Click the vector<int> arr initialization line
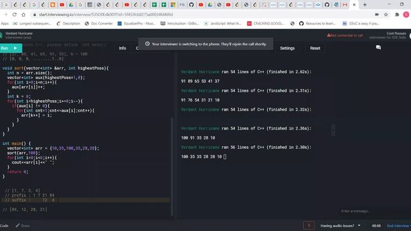 (53, 148)
